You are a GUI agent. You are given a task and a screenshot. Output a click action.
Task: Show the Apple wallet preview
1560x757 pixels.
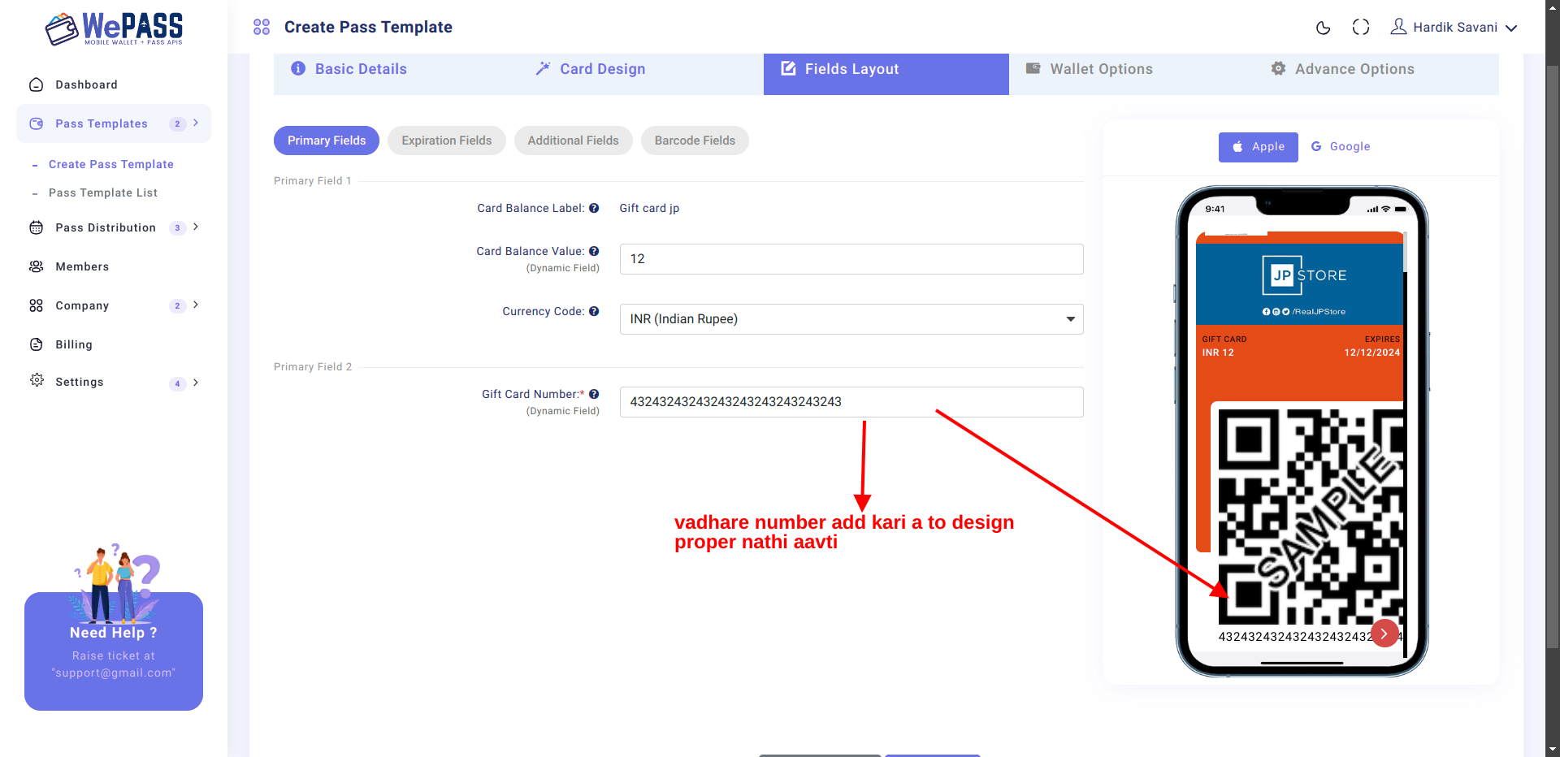click(x=1259, y=147)
